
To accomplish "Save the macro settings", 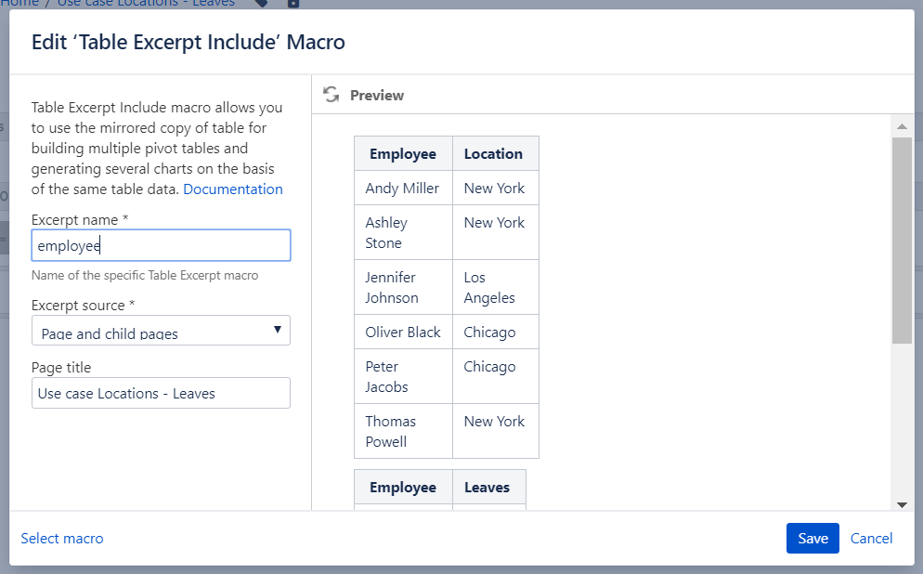I will (812, 539).
